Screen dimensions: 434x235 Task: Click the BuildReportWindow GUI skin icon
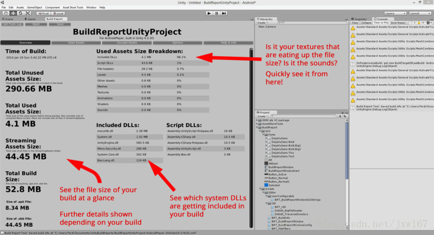pos(266,167)
